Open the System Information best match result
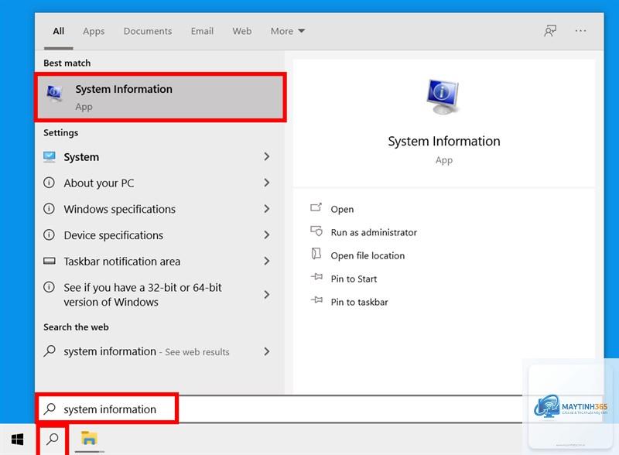The image size is (619, 455). point(160,97)
